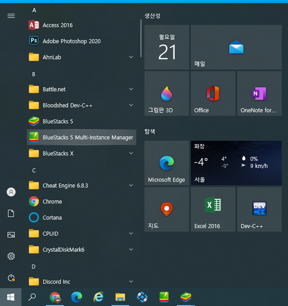This screenshot has height=306, width=288.
Task: Open BlueStacks 5 on the taskbar
Action: (x=186, y=297)
